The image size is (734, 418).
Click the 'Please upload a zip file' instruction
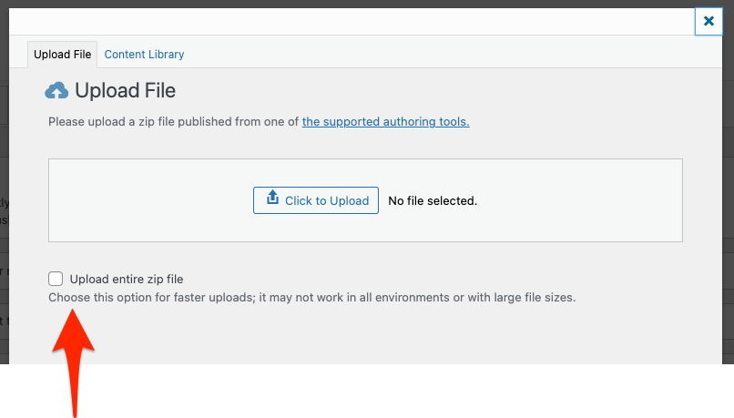pyautogui.click(x=173, y=121)
